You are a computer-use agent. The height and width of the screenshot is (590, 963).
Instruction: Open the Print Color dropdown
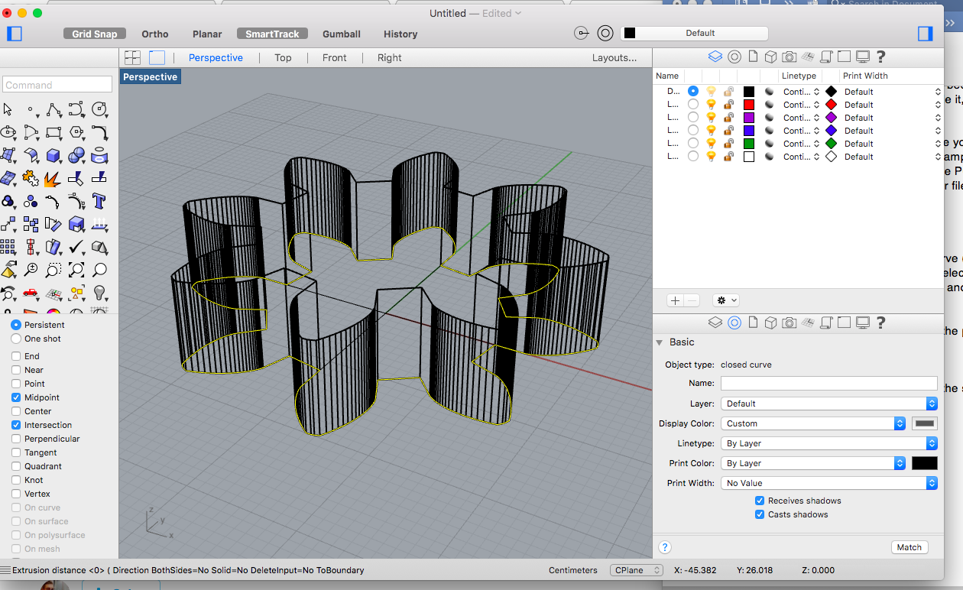click(813, 463)
